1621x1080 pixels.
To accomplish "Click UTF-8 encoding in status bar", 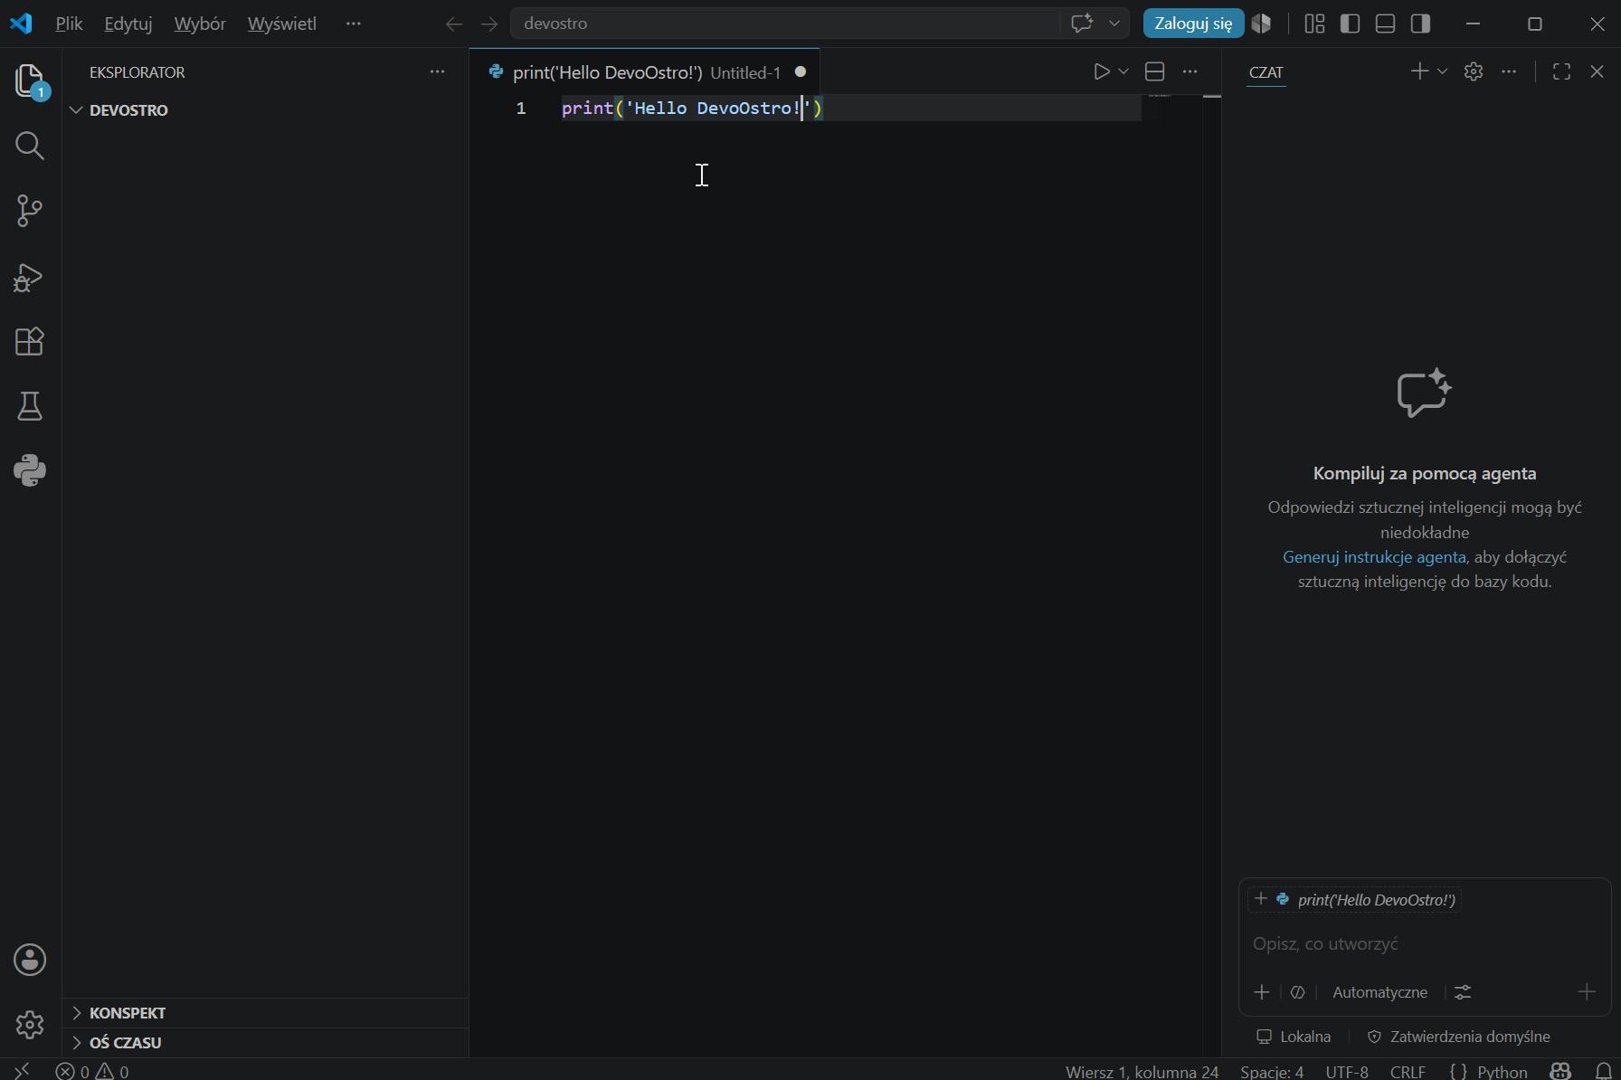I will coord(1347,1071).
